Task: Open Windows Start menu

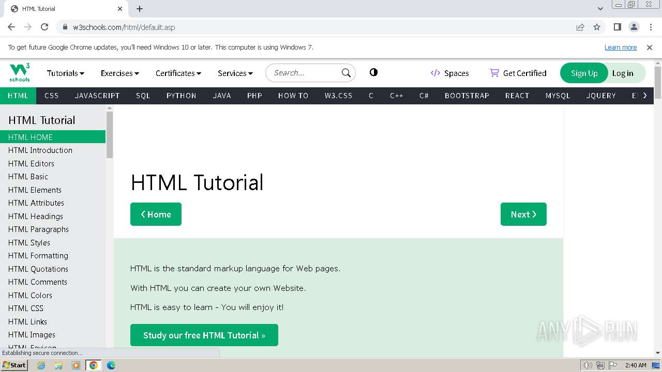Action: click(x=14, y=365)
